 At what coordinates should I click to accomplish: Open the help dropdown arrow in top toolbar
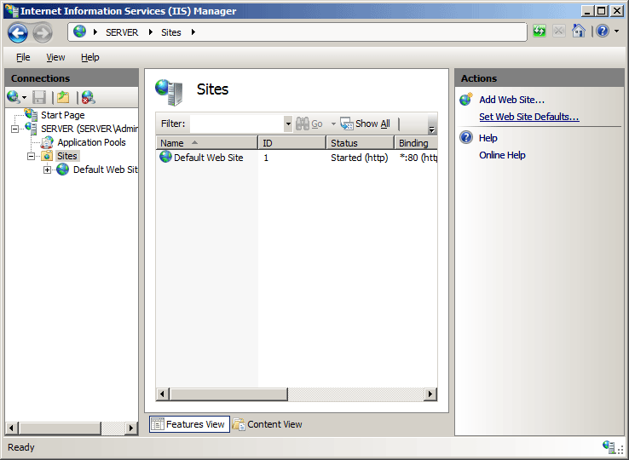tap(616, 32)
